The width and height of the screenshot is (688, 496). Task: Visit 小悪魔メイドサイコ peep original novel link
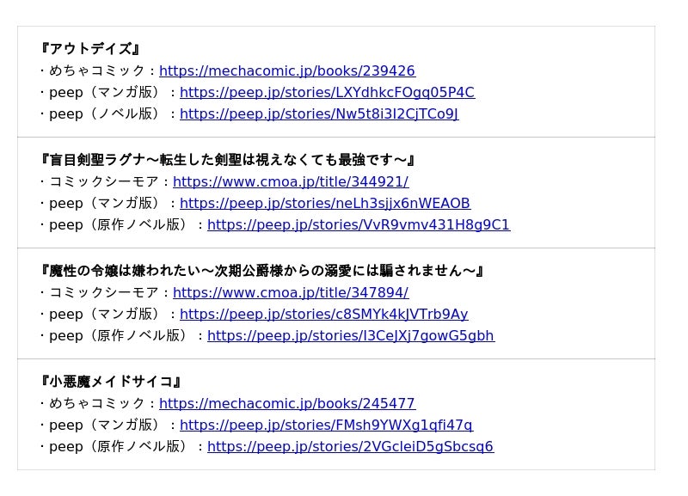coord(350,447)
